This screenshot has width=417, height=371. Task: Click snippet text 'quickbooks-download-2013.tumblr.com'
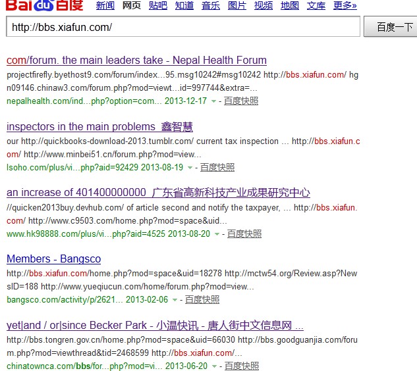click(x=107, y=141)
